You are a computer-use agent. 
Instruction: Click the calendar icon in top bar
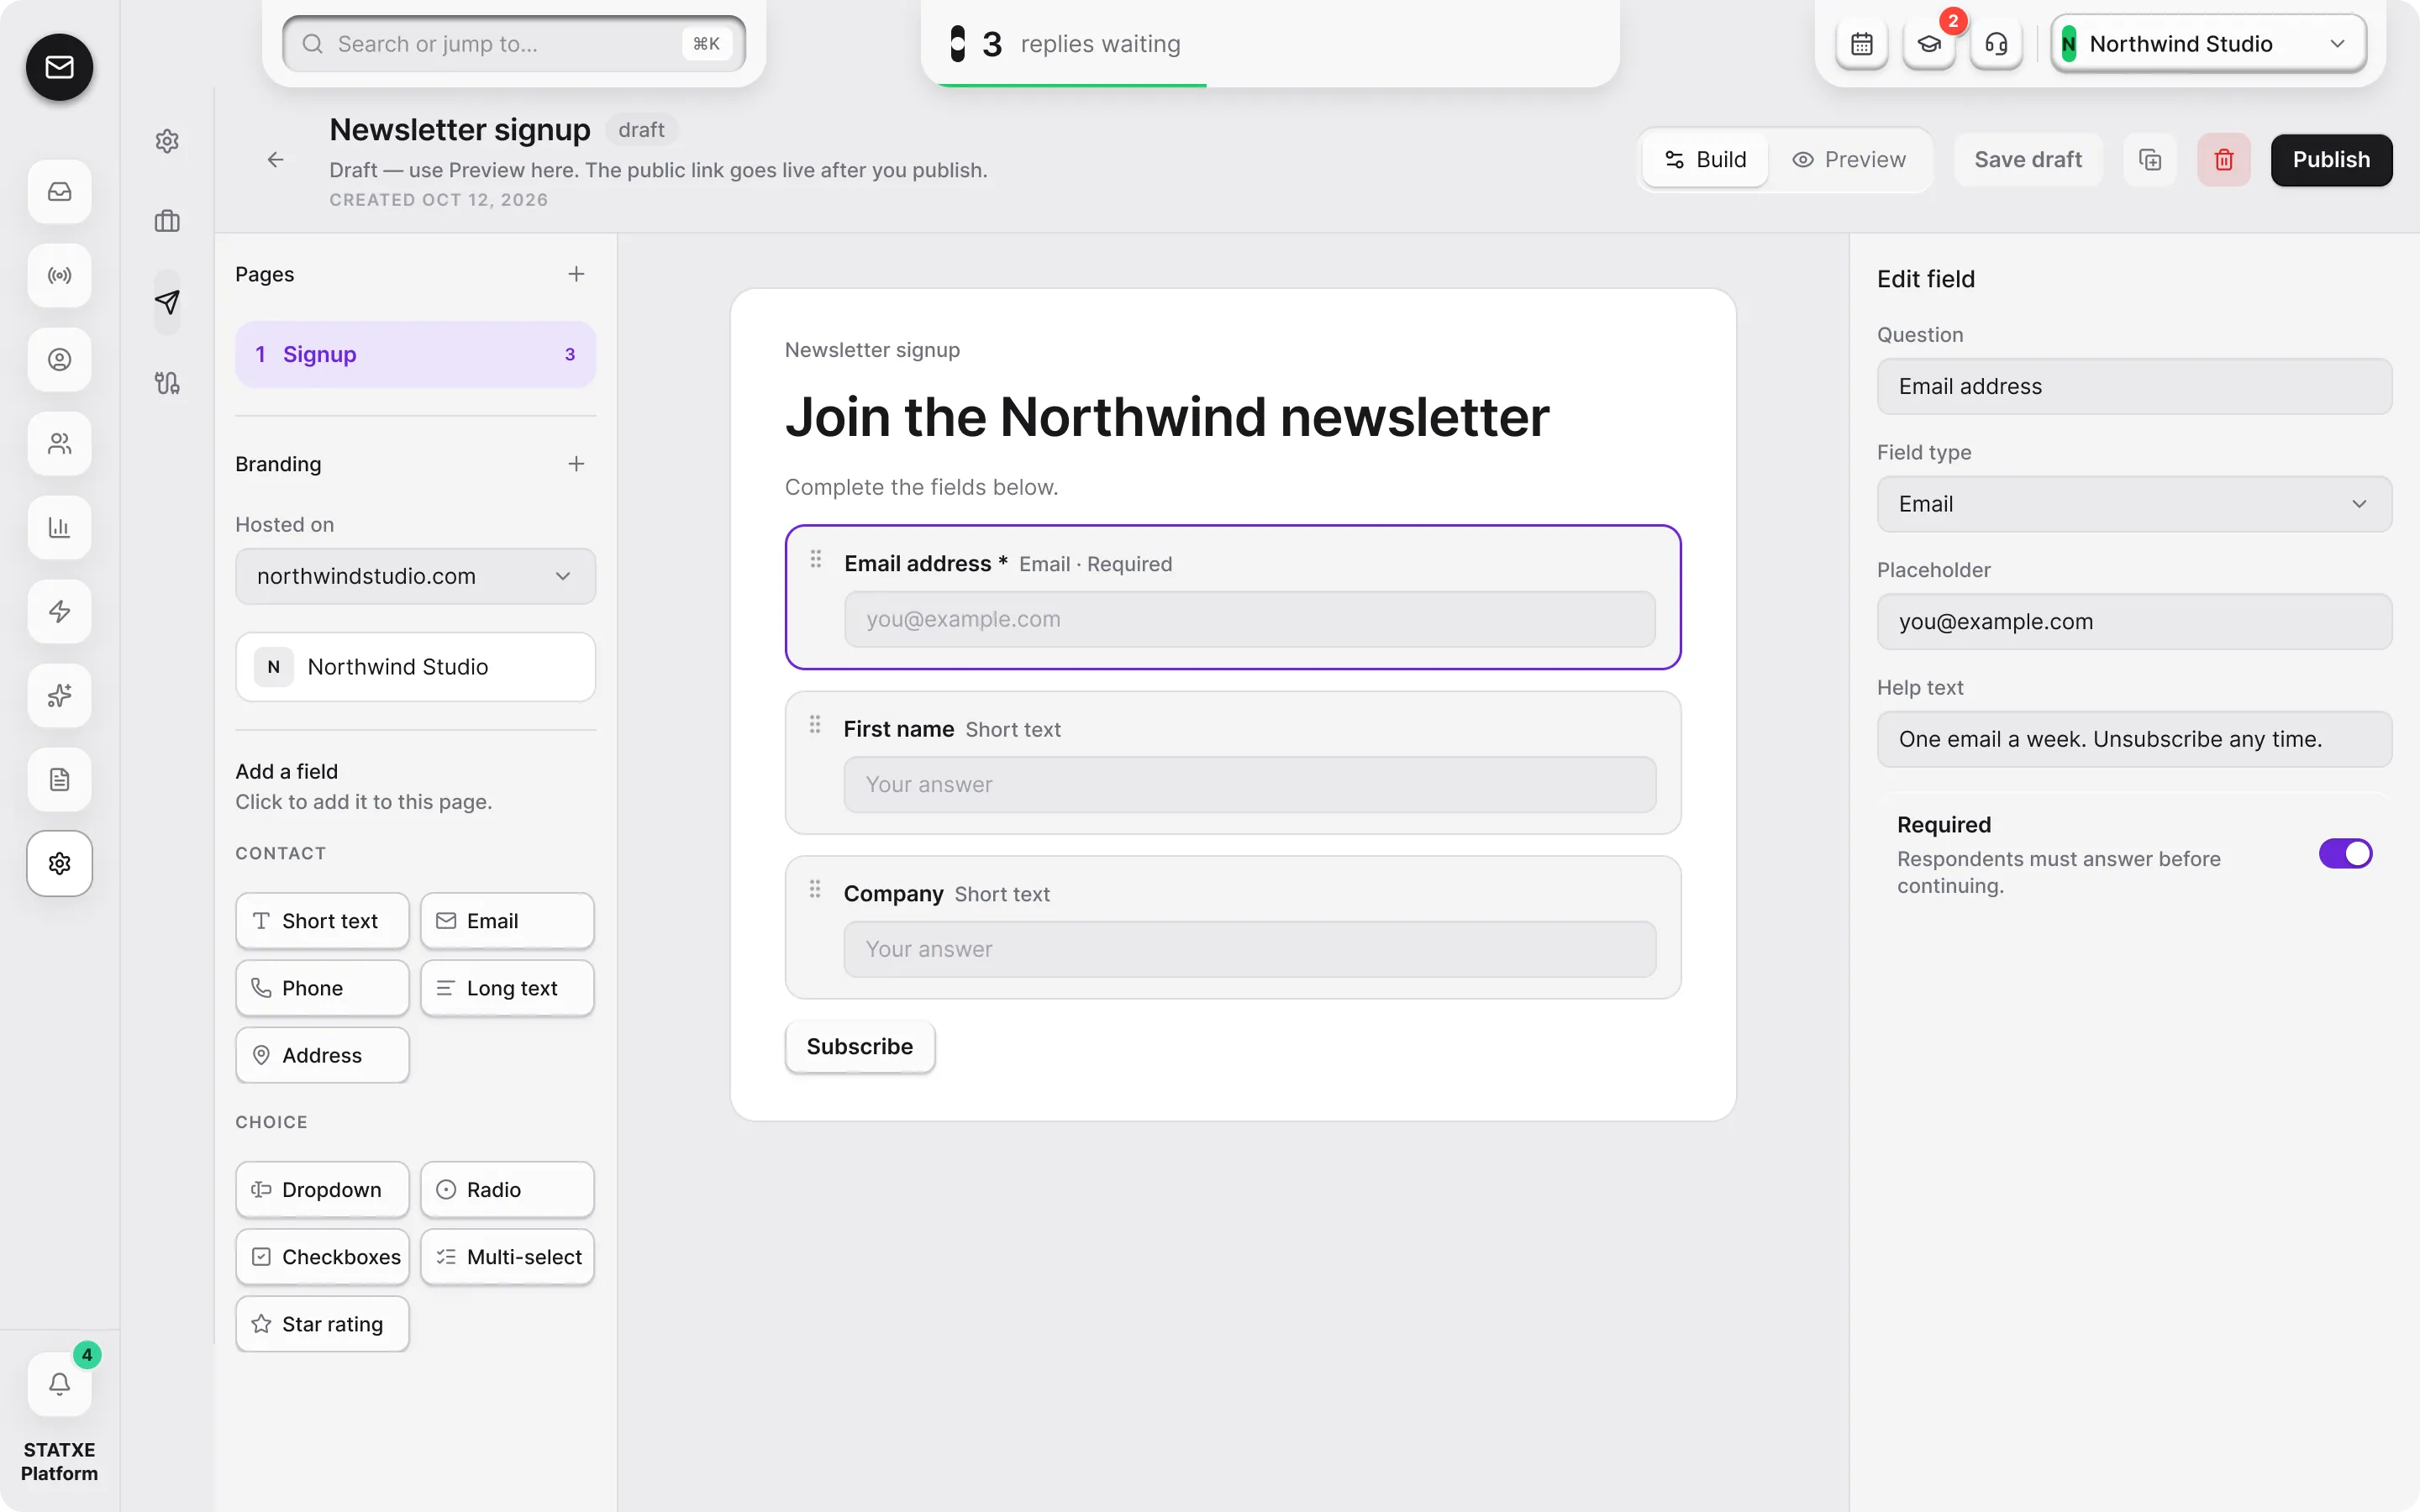click(x=1861, y=44)
